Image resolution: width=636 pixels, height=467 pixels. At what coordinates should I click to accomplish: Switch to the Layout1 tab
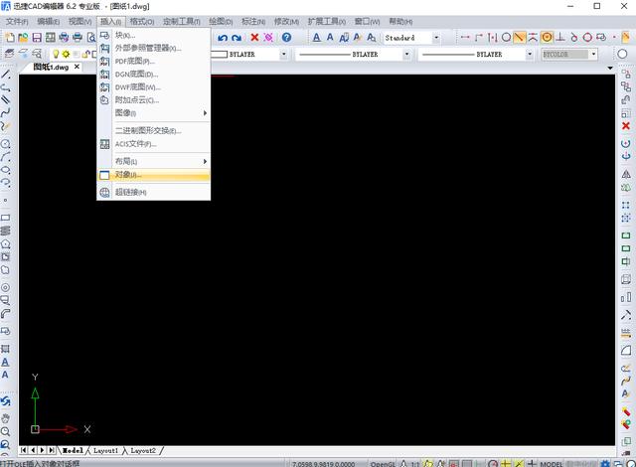pyautogui.click(x=106, y=451)
